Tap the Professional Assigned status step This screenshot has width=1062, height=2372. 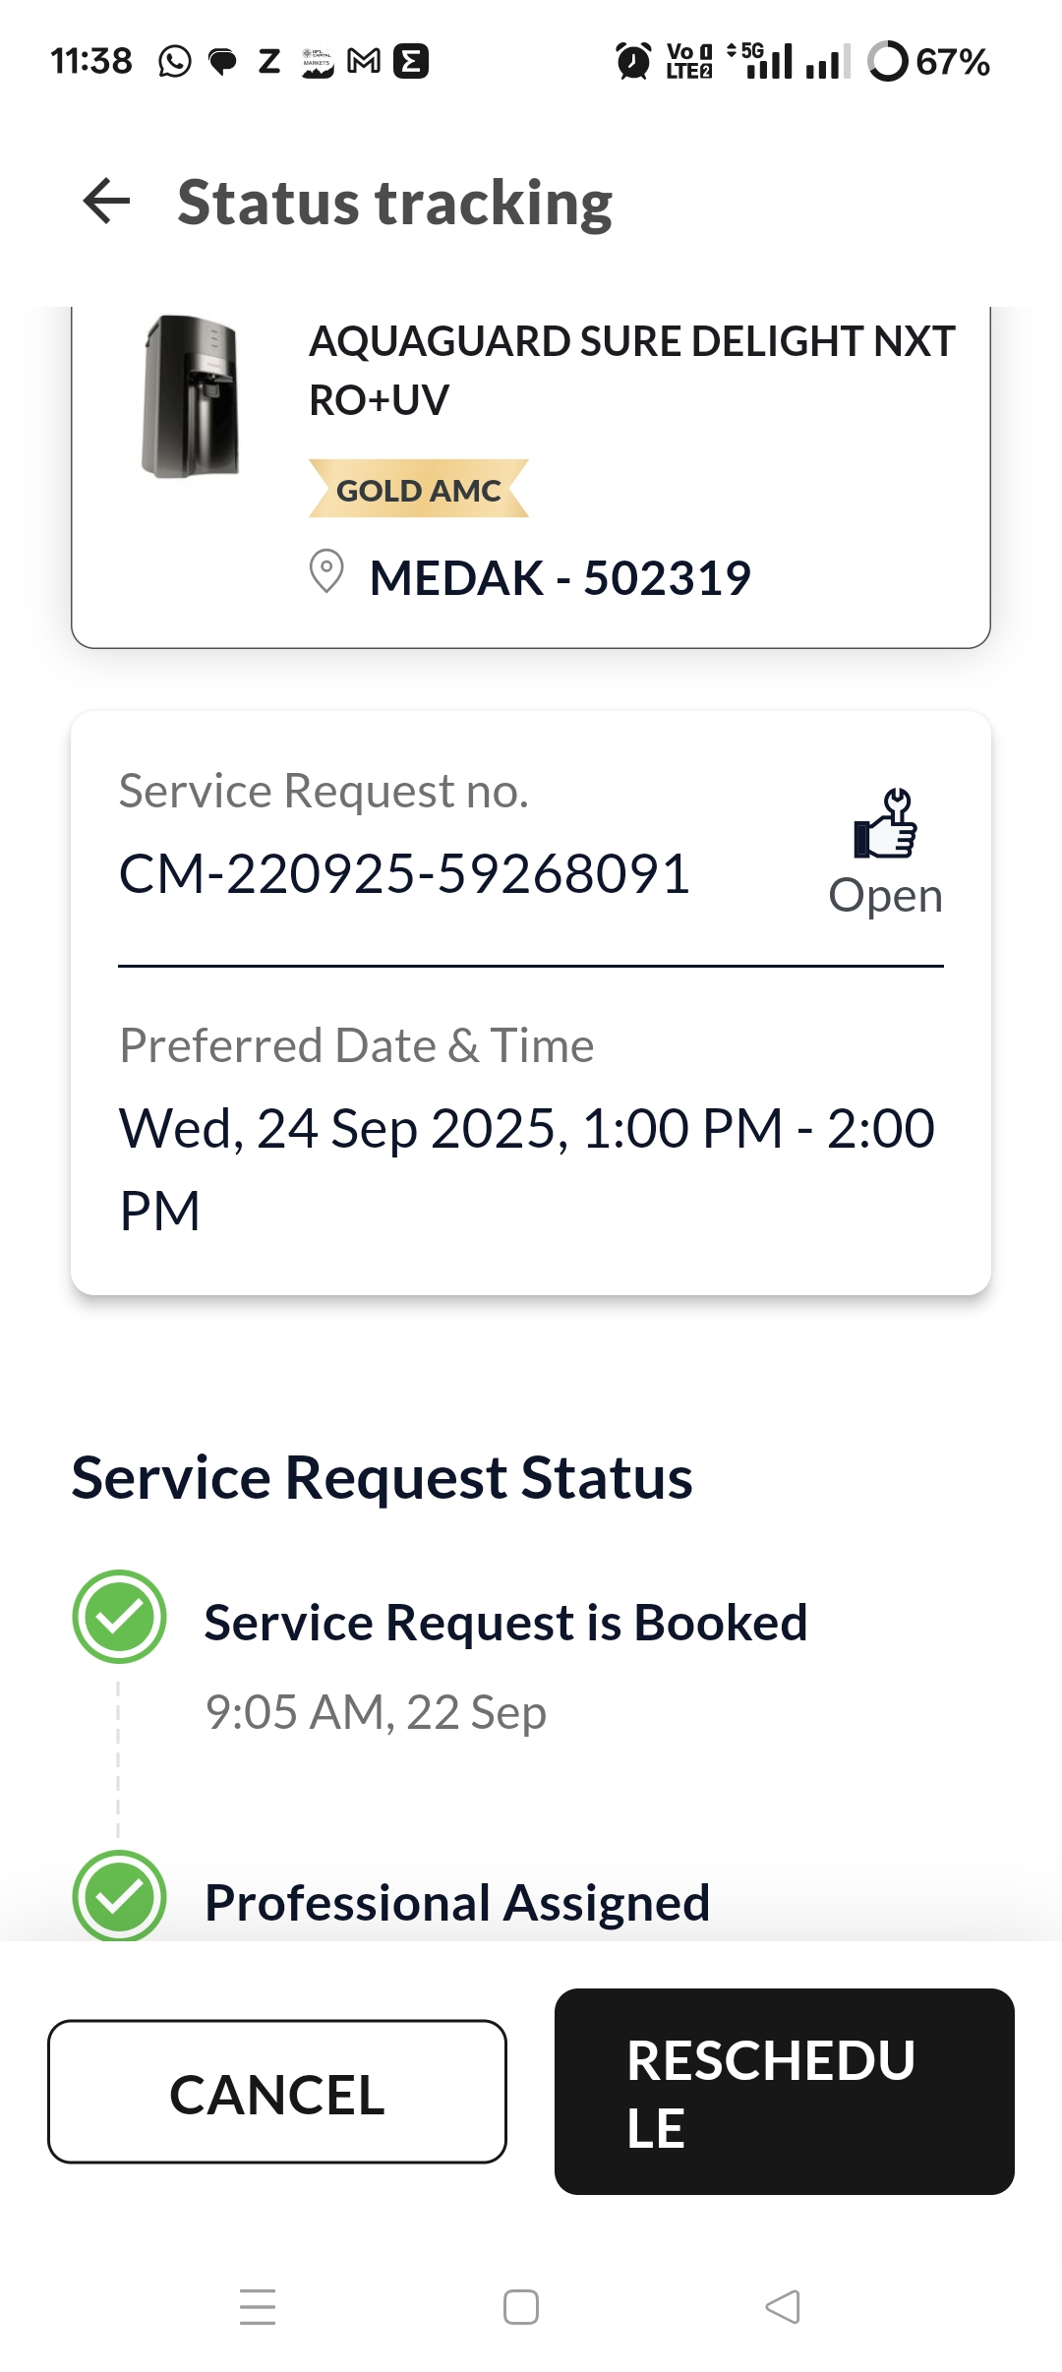457,1902
